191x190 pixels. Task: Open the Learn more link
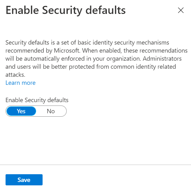[x=20, y=83]
